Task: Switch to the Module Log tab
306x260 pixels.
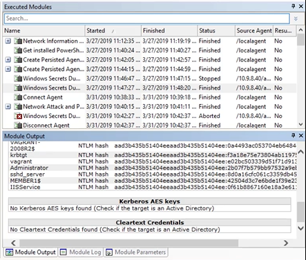Action: tap(80, 252)
